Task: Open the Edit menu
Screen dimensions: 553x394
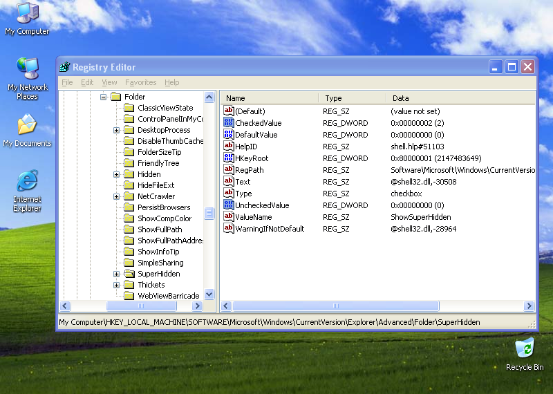Action: pyautogui.click(x=87, y=82)
